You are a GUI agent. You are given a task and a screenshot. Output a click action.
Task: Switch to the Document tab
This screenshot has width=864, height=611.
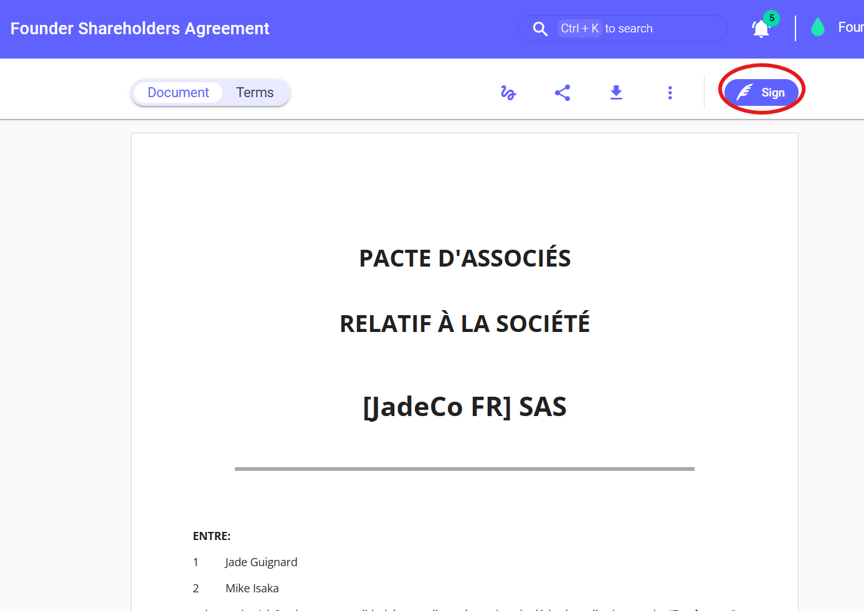coord(178,93)
